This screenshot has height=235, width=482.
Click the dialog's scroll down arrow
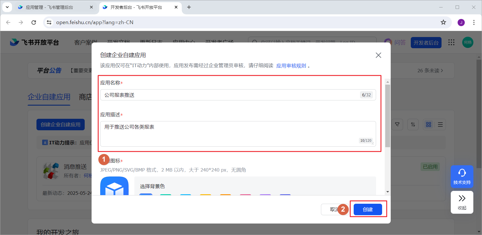388,192
